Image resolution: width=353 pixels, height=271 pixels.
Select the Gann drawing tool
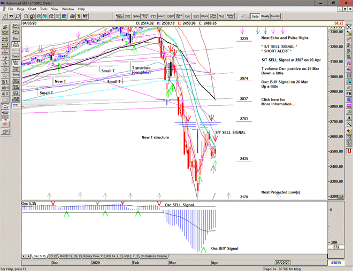(5, 112)
